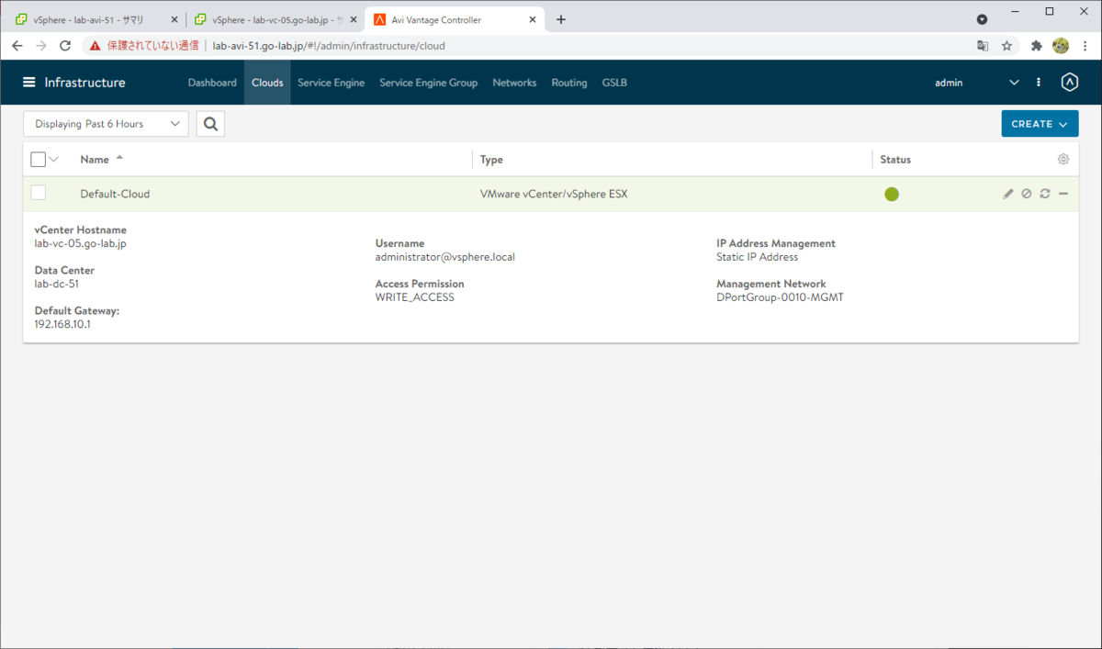Viewport: 1102px width, 649px height.
Task: Click the WRITE_ACCESS permission value
Action: (x=415, y=297)
